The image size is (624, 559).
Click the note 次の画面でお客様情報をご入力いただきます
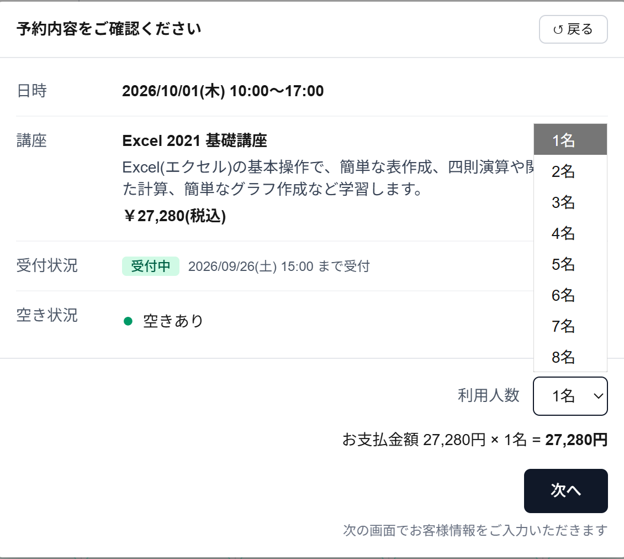[x=475, y=530]
